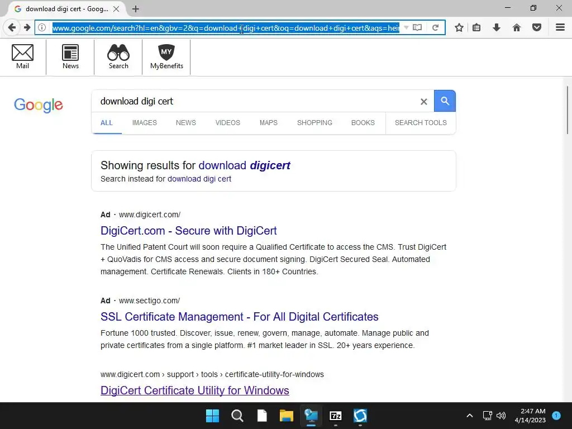Click the browser address bar URL
This screenshot has height=429, width=572.
(x=226, y=28)
